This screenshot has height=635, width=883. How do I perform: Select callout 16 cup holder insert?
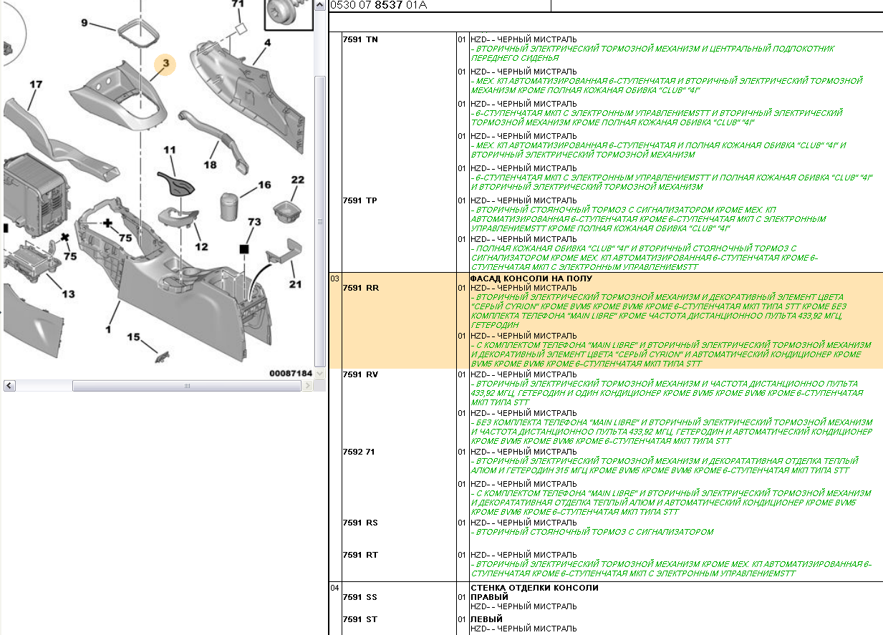point(264,185)
